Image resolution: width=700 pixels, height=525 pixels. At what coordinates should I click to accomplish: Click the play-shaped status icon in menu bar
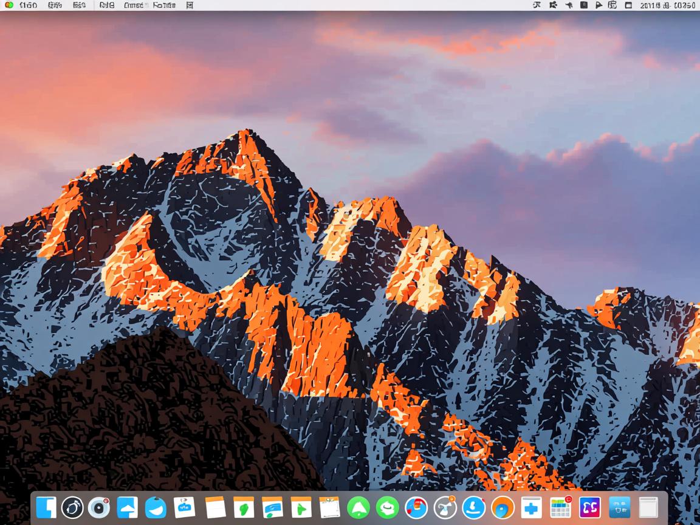[599, 5]
